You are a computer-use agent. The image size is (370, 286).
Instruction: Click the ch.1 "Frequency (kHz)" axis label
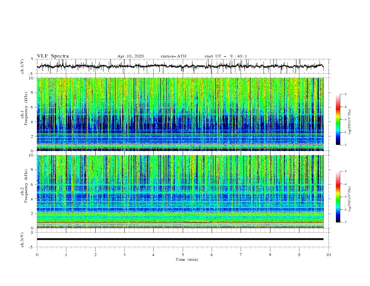coord(26,108)
